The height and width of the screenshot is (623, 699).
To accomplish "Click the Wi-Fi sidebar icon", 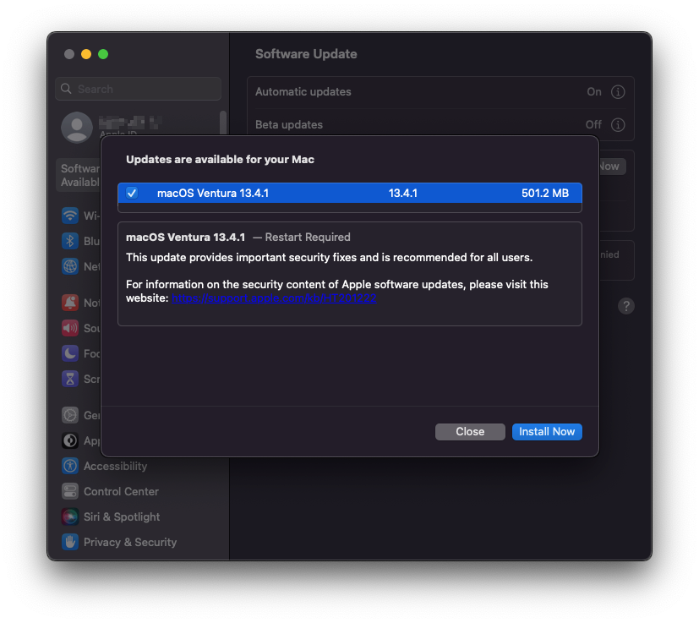I will 70,216.
